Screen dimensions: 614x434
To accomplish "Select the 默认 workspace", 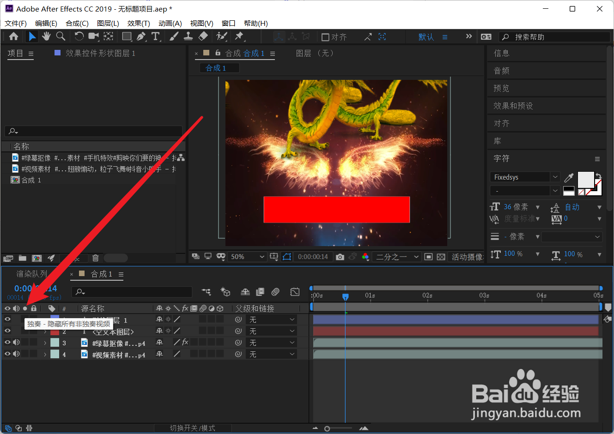I will point(426,37).
